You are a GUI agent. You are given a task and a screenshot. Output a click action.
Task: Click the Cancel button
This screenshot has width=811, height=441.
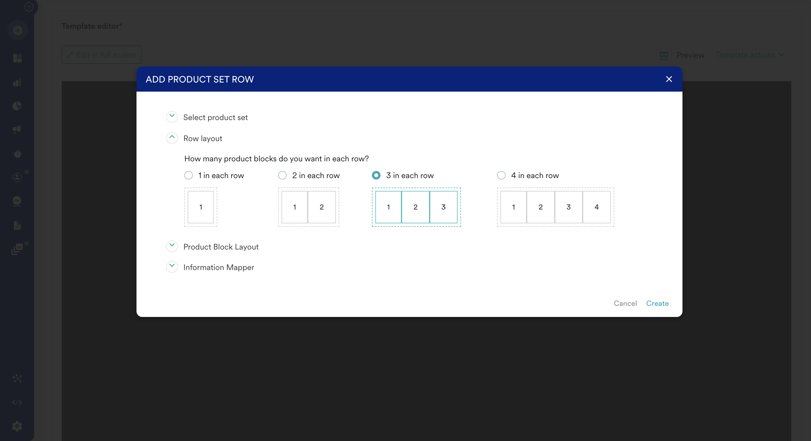(625, 303)
